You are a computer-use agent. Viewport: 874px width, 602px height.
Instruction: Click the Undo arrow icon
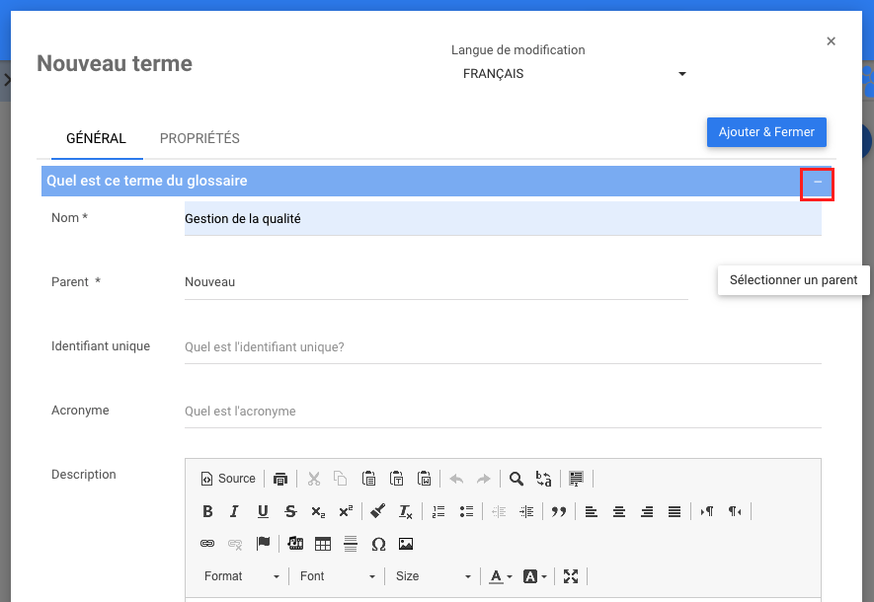(x=456, y=479)
